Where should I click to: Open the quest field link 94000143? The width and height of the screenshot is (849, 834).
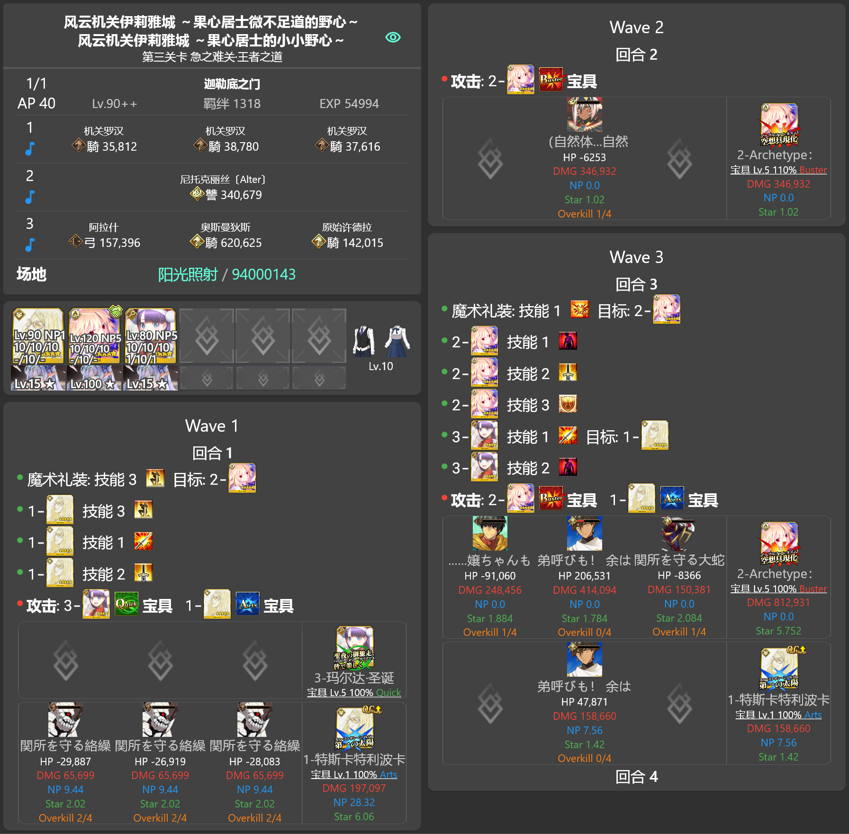(264, 274)
